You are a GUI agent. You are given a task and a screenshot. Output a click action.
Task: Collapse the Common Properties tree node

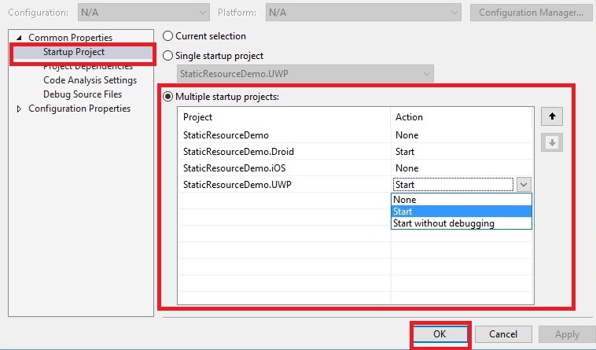click(x=19, y=38)
